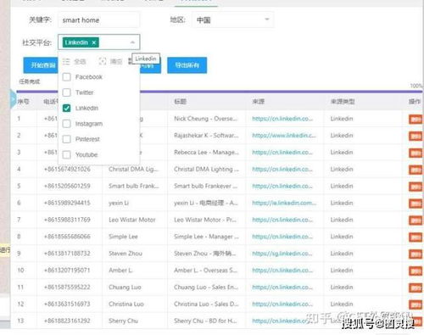The width and height of the screenshot is (424, 335).
Task: Open Leo Wistar Motor's linkedin source link
Action: pyautogui.click(x=282, y=220)
